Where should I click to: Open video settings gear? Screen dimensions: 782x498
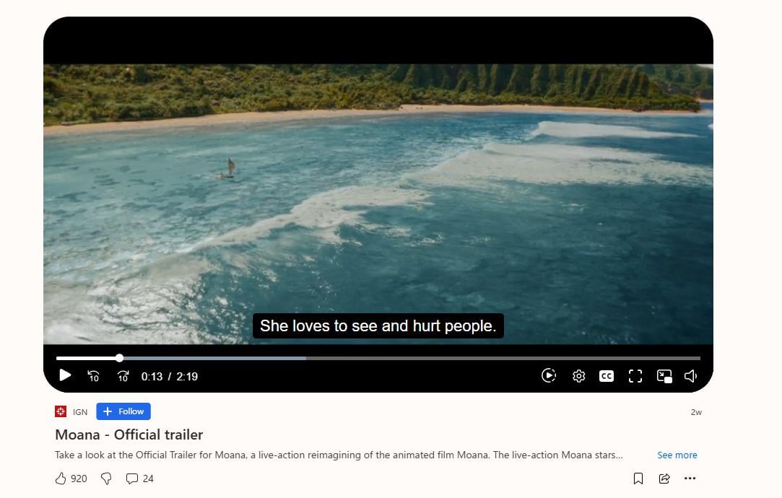pyautogui.click(x=578, y=376)
